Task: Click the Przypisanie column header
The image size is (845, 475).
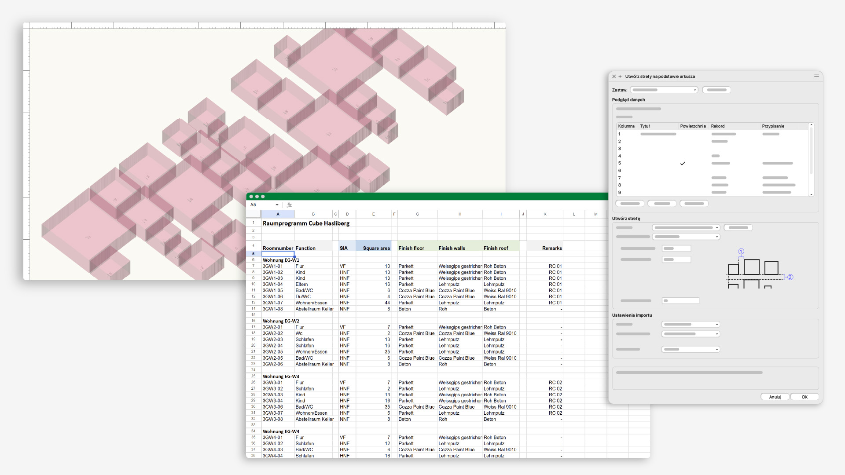Action: point(773,126)
